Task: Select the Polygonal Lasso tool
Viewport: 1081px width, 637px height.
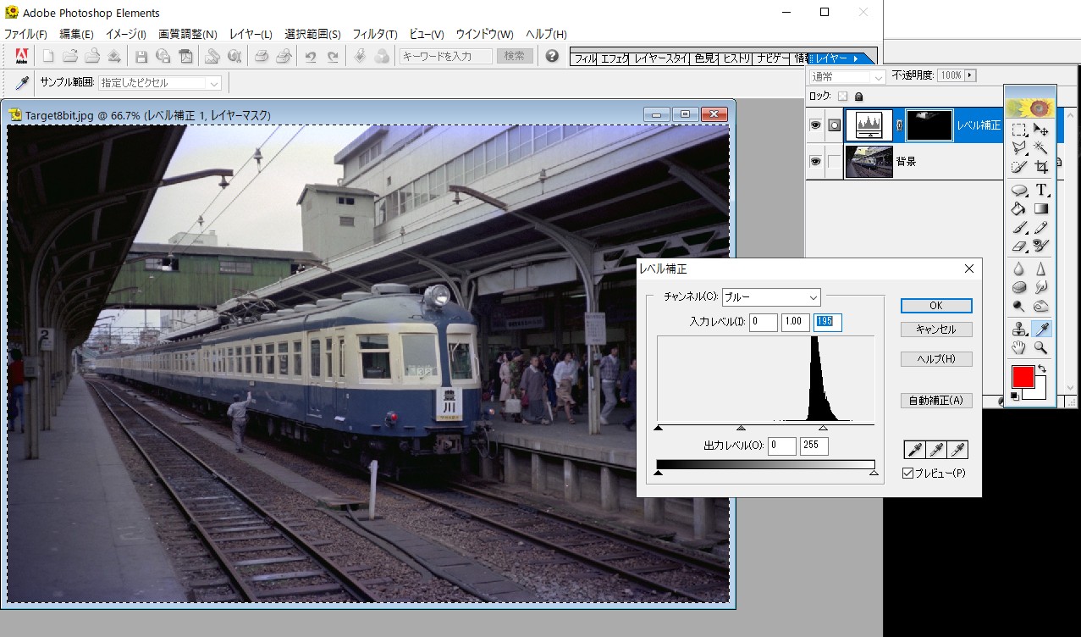Action: pyautogui.click(x=1019, y=147)
